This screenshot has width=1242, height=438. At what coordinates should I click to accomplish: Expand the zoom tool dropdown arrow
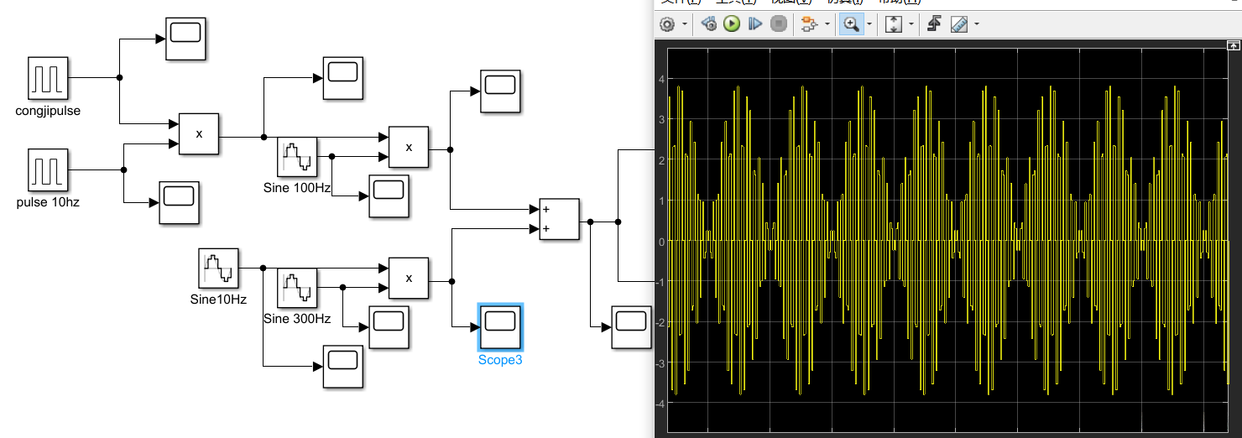(x=869, y=24)
